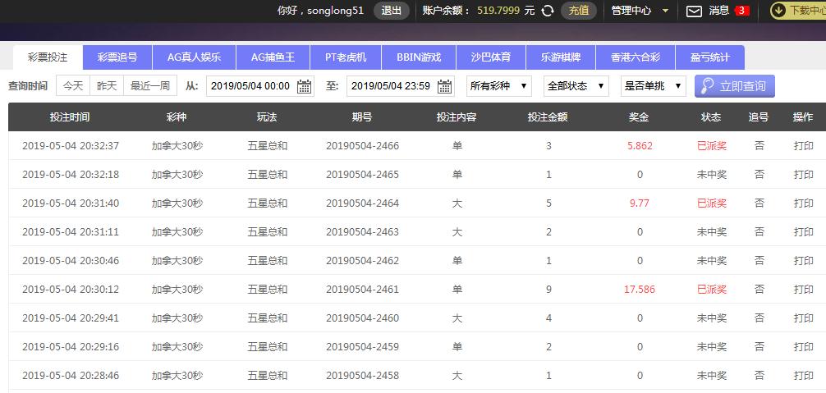Image resolution: width=826 pixels, height=393 pixels.
Task: Open calendar icon for start date
Action: [304, 86]
